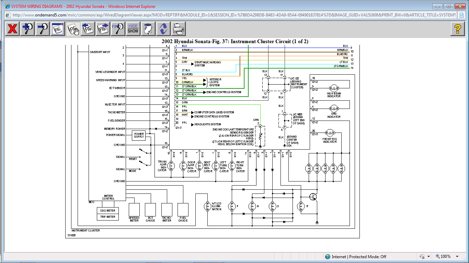
Task: Select the FIG hand pan tool
Action: (x=73, y=29)
